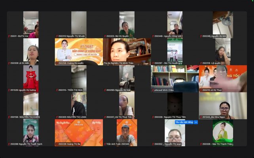
Task: Click muted mic icon beside TRẦN THỊ NGA
Action: pyautogui.click(x=57, y=90)
